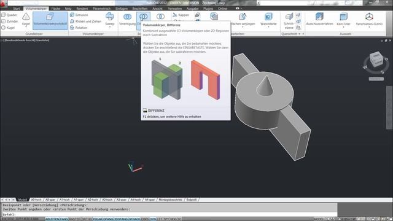Expand Wandstärke dropdown arrow

coord(268,27)
